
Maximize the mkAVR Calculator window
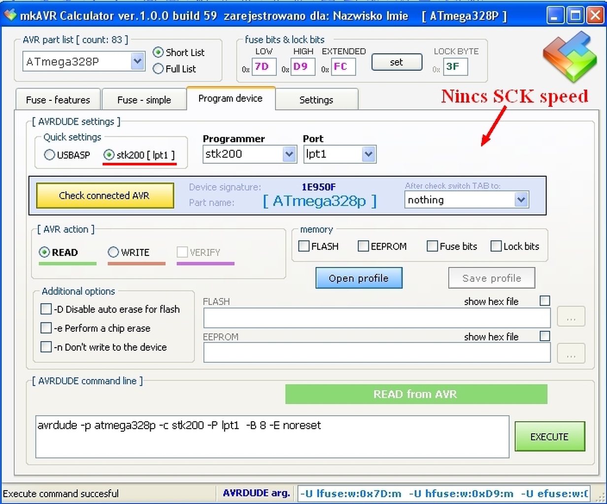point(575,15)
